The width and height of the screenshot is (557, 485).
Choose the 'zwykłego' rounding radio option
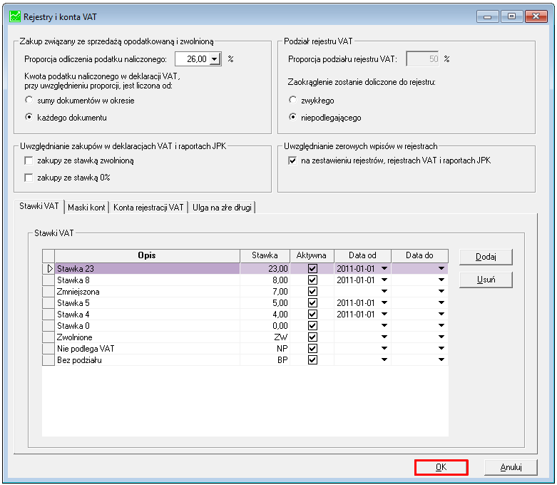(x=292, y=100)
